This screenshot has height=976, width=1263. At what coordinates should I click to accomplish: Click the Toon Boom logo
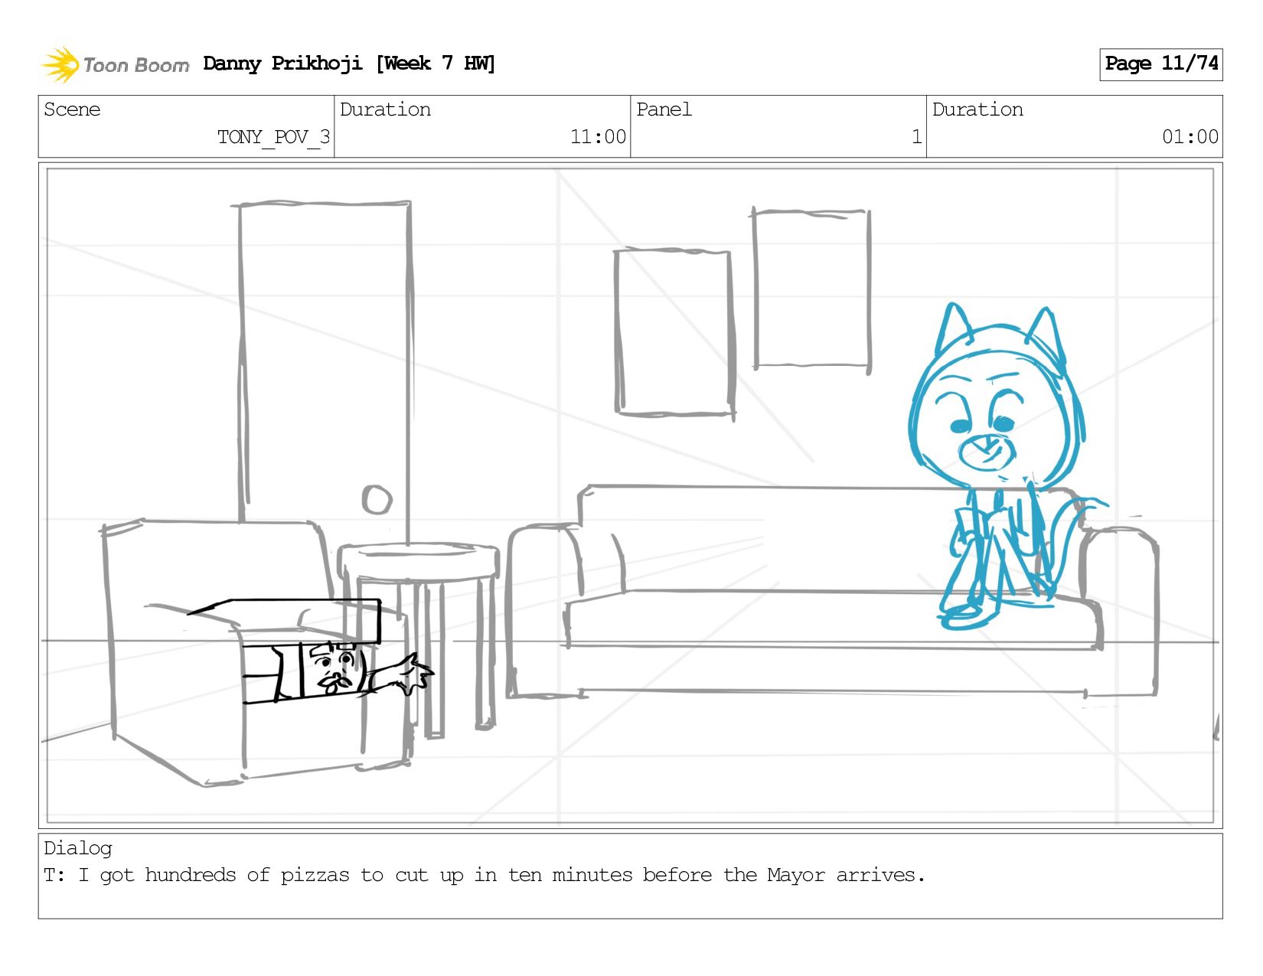(115, 64)
